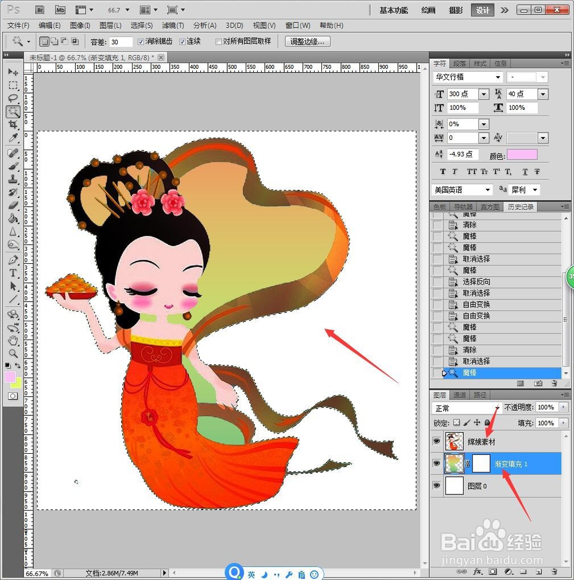Open leading dropdown 40 点
This screenshot has width=574, height=580.
(543, 94)
